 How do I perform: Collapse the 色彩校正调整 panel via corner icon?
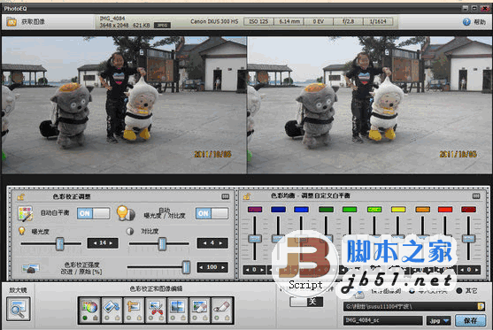click(226, 196)
